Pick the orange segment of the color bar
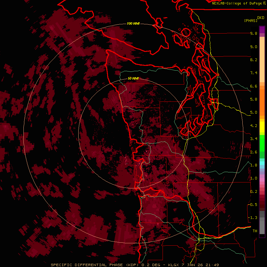The image size is (267, 267). (x=262, y=102)
